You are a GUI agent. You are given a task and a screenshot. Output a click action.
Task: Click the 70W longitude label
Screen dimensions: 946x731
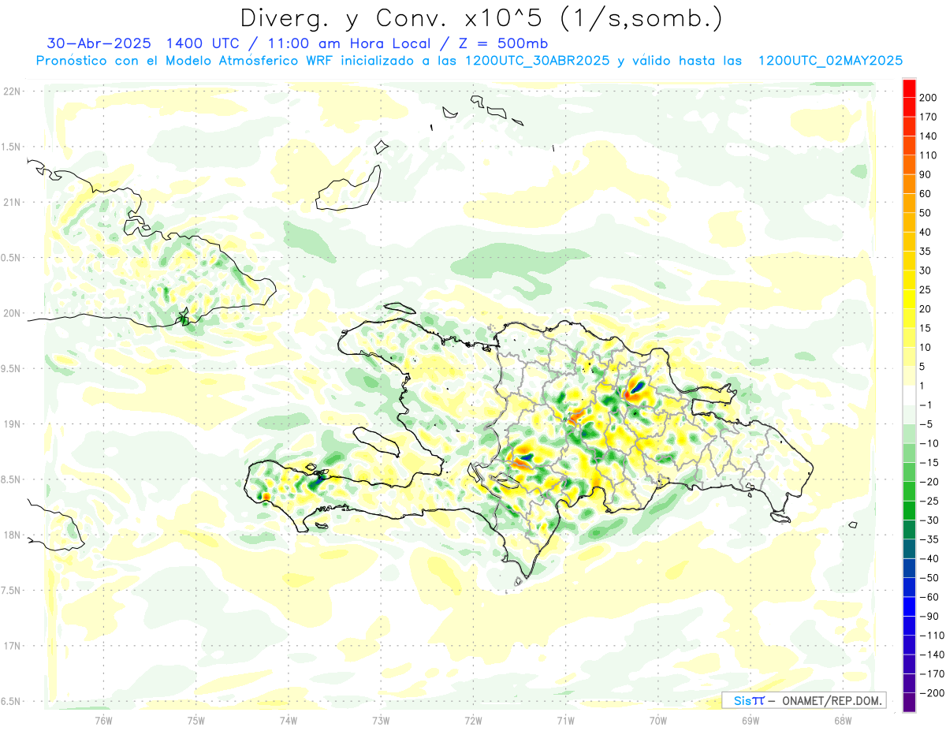(x=658, y=721)
